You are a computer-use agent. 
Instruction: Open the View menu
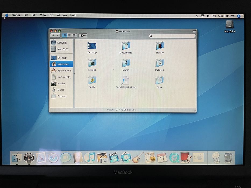tap(43, 15)
